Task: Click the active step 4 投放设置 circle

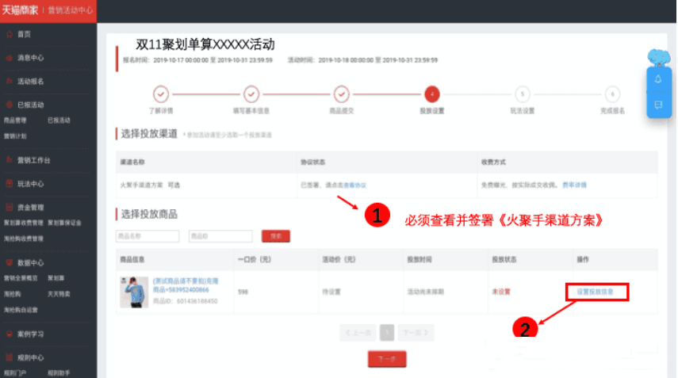Action: point(432,94)
